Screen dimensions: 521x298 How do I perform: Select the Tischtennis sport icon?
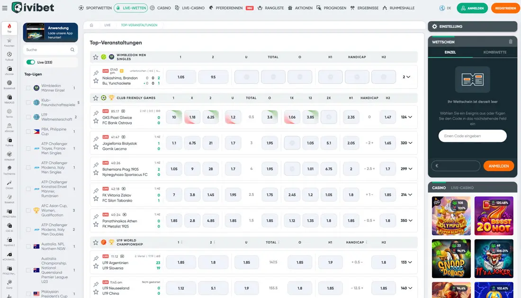coord(9,170)
